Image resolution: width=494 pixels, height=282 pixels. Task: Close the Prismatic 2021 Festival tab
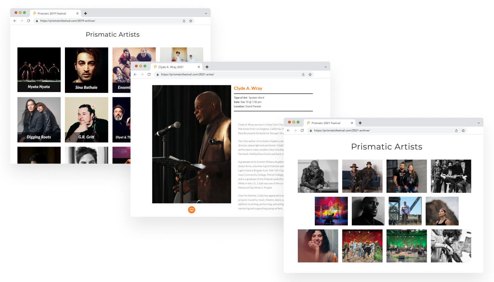point(352,123)
